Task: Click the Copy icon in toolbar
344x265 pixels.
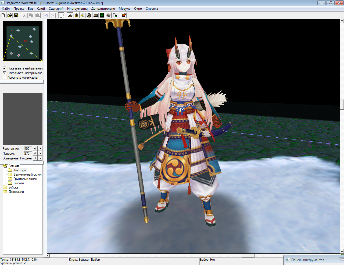Action: [31, 15]
